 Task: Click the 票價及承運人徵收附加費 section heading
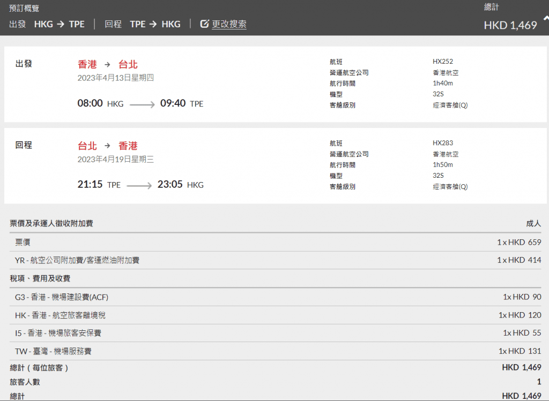[x=51, y=223]
